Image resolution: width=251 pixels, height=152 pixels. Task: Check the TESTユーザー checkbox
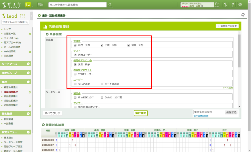point(75,74)
